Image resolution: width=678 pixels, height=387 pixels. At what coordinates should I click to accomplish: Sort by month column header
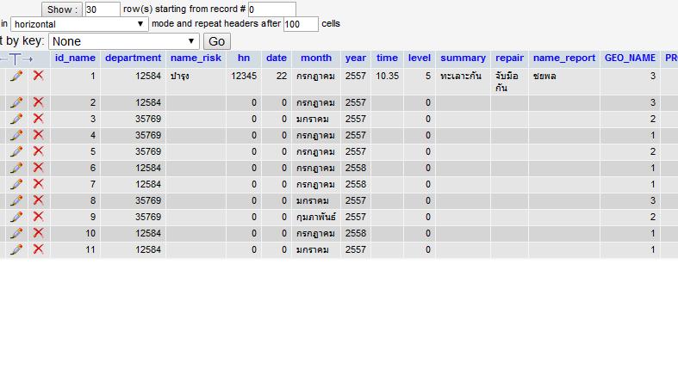tap(316, 58)
